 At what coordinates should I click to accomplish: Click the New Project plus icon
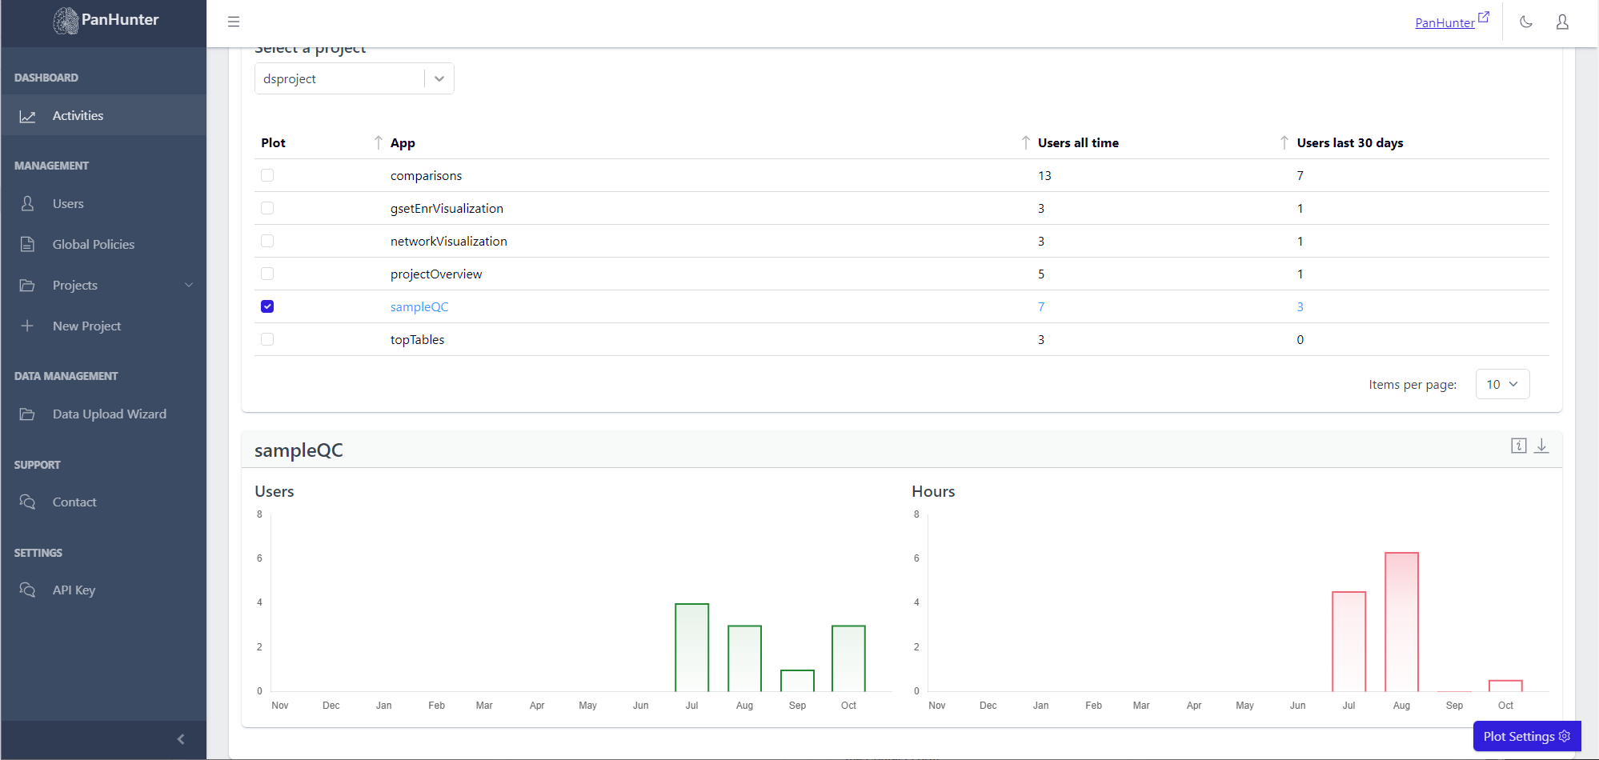pyautogui.click(x=27, y=326)
